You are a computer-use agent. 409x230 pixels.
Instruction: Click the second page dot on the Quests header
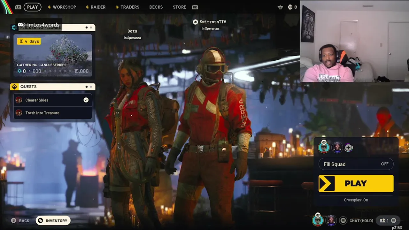click(x=91, y=87)
